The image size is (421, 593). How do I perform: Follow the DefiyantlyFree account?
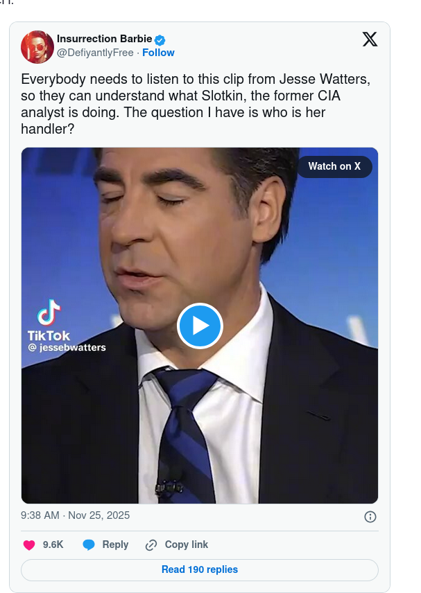(x=158, y=53)
